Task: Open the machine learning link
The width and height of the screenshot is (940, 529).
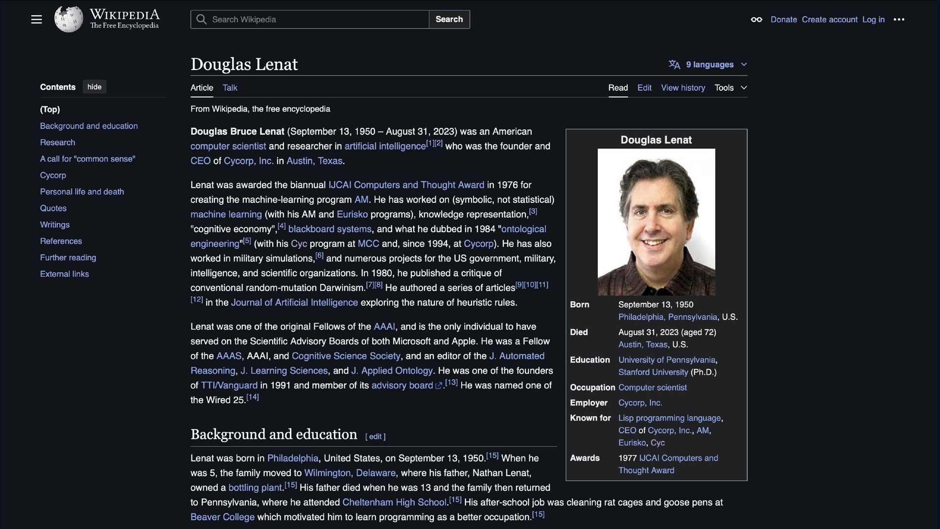Action: (226, 214)
